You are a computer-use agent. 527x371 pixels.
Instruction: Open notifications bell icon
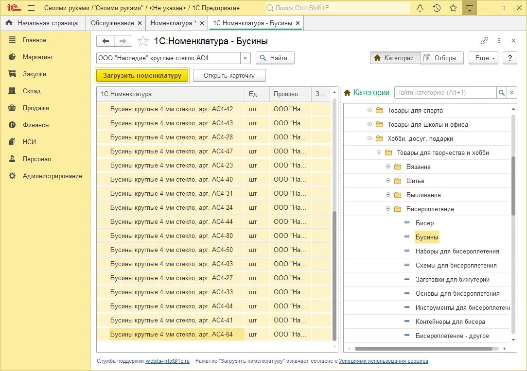420,8
